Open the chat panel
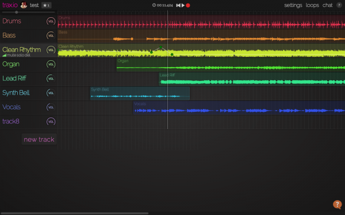 [x=327, y=5]
